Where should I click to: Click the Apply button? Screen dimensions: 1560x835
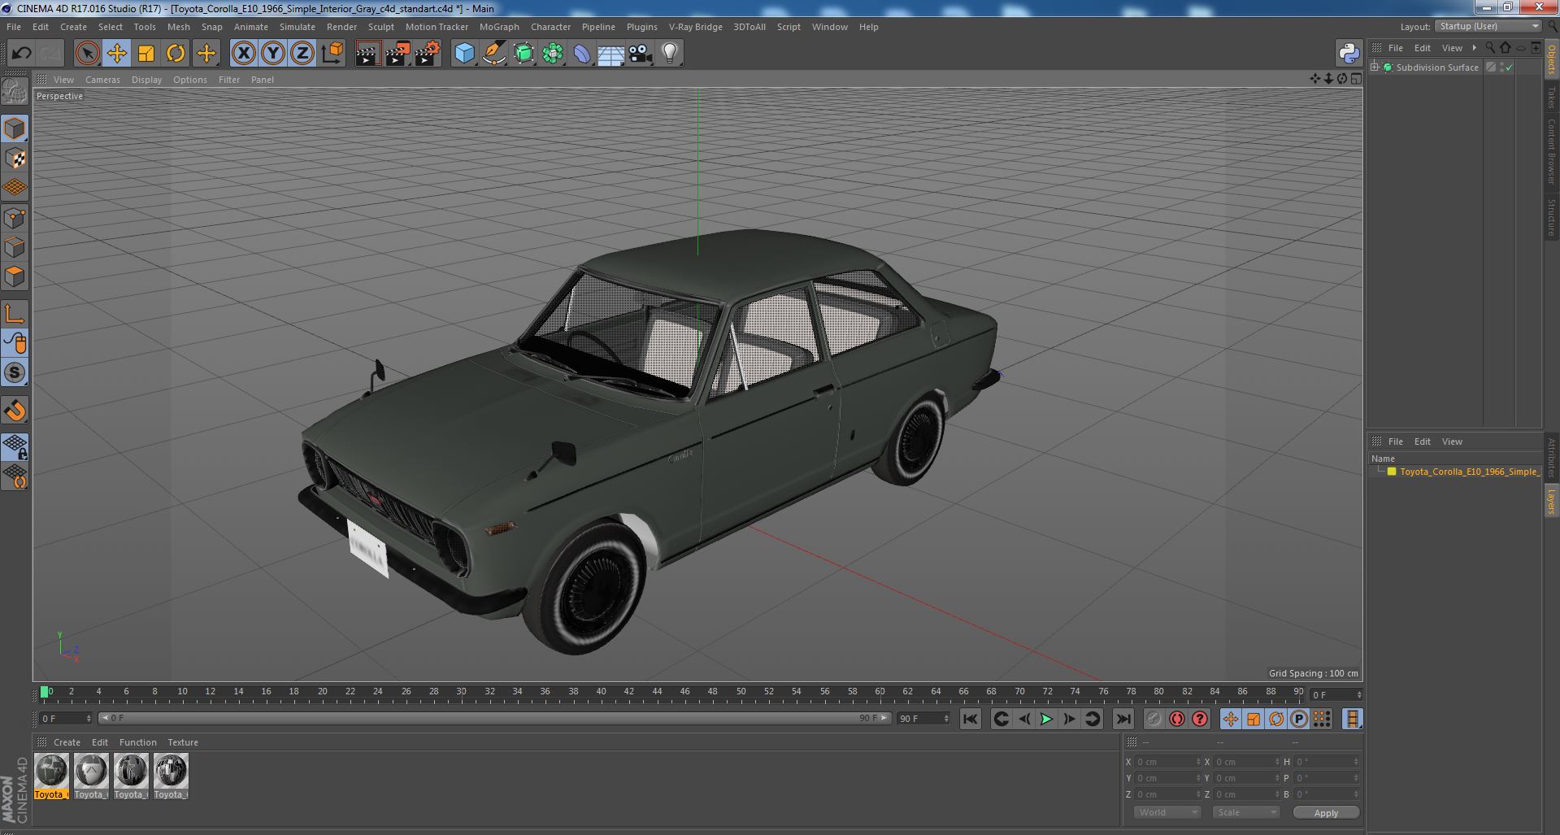1326,813
